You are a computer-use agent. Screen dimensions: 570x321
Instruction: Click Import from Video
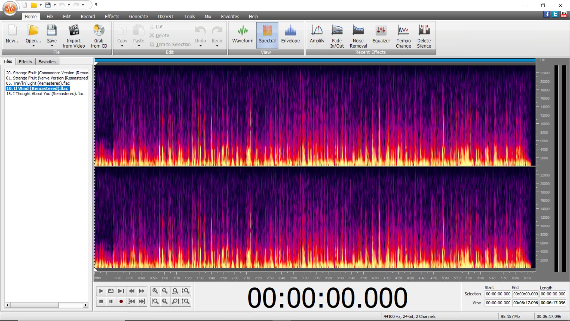pos(74,36)
